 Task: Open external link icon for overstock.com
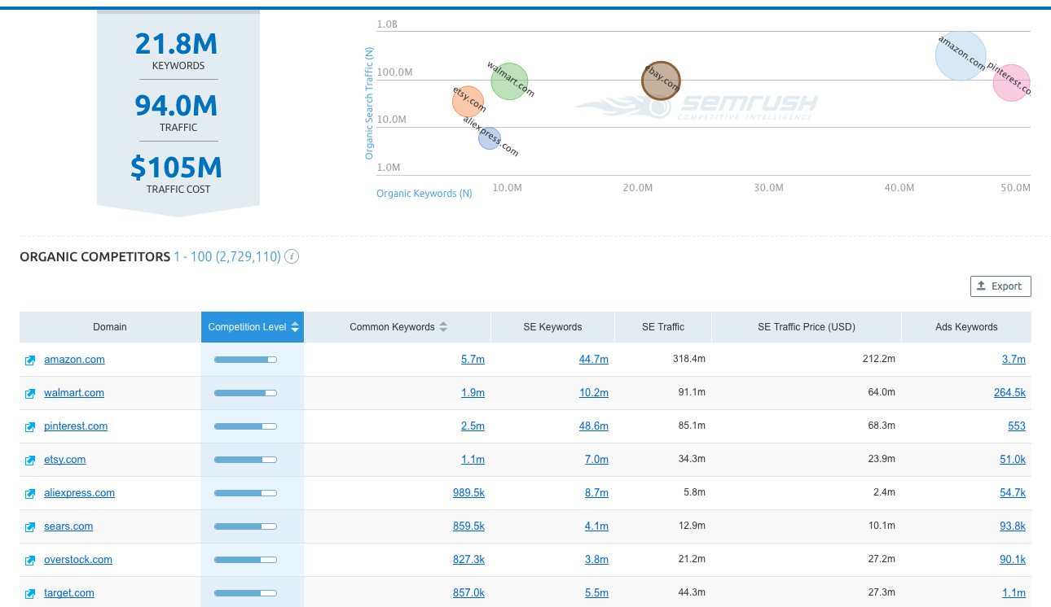(30, 561)
